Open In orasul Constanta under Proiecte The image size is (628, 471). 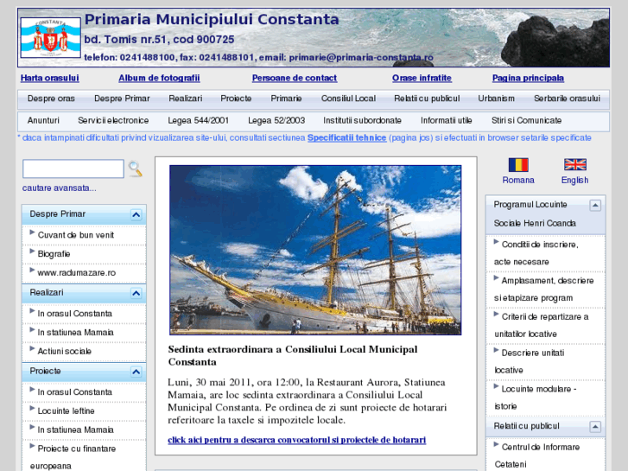[74, 392]
